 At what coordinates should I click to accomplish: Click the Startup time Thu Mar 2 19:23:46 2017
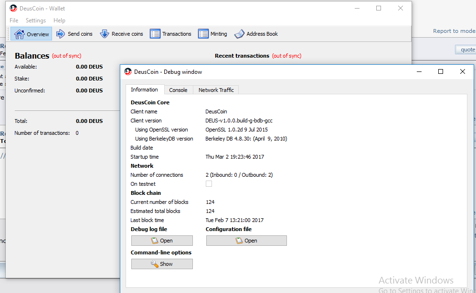pos(235,157)
